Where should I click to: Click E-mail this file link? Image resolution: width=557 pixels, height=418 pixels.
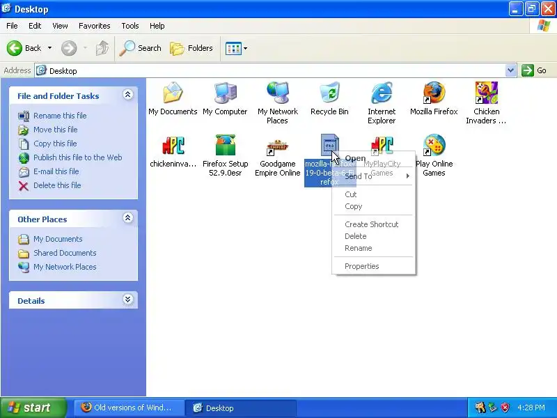(56, 171)
